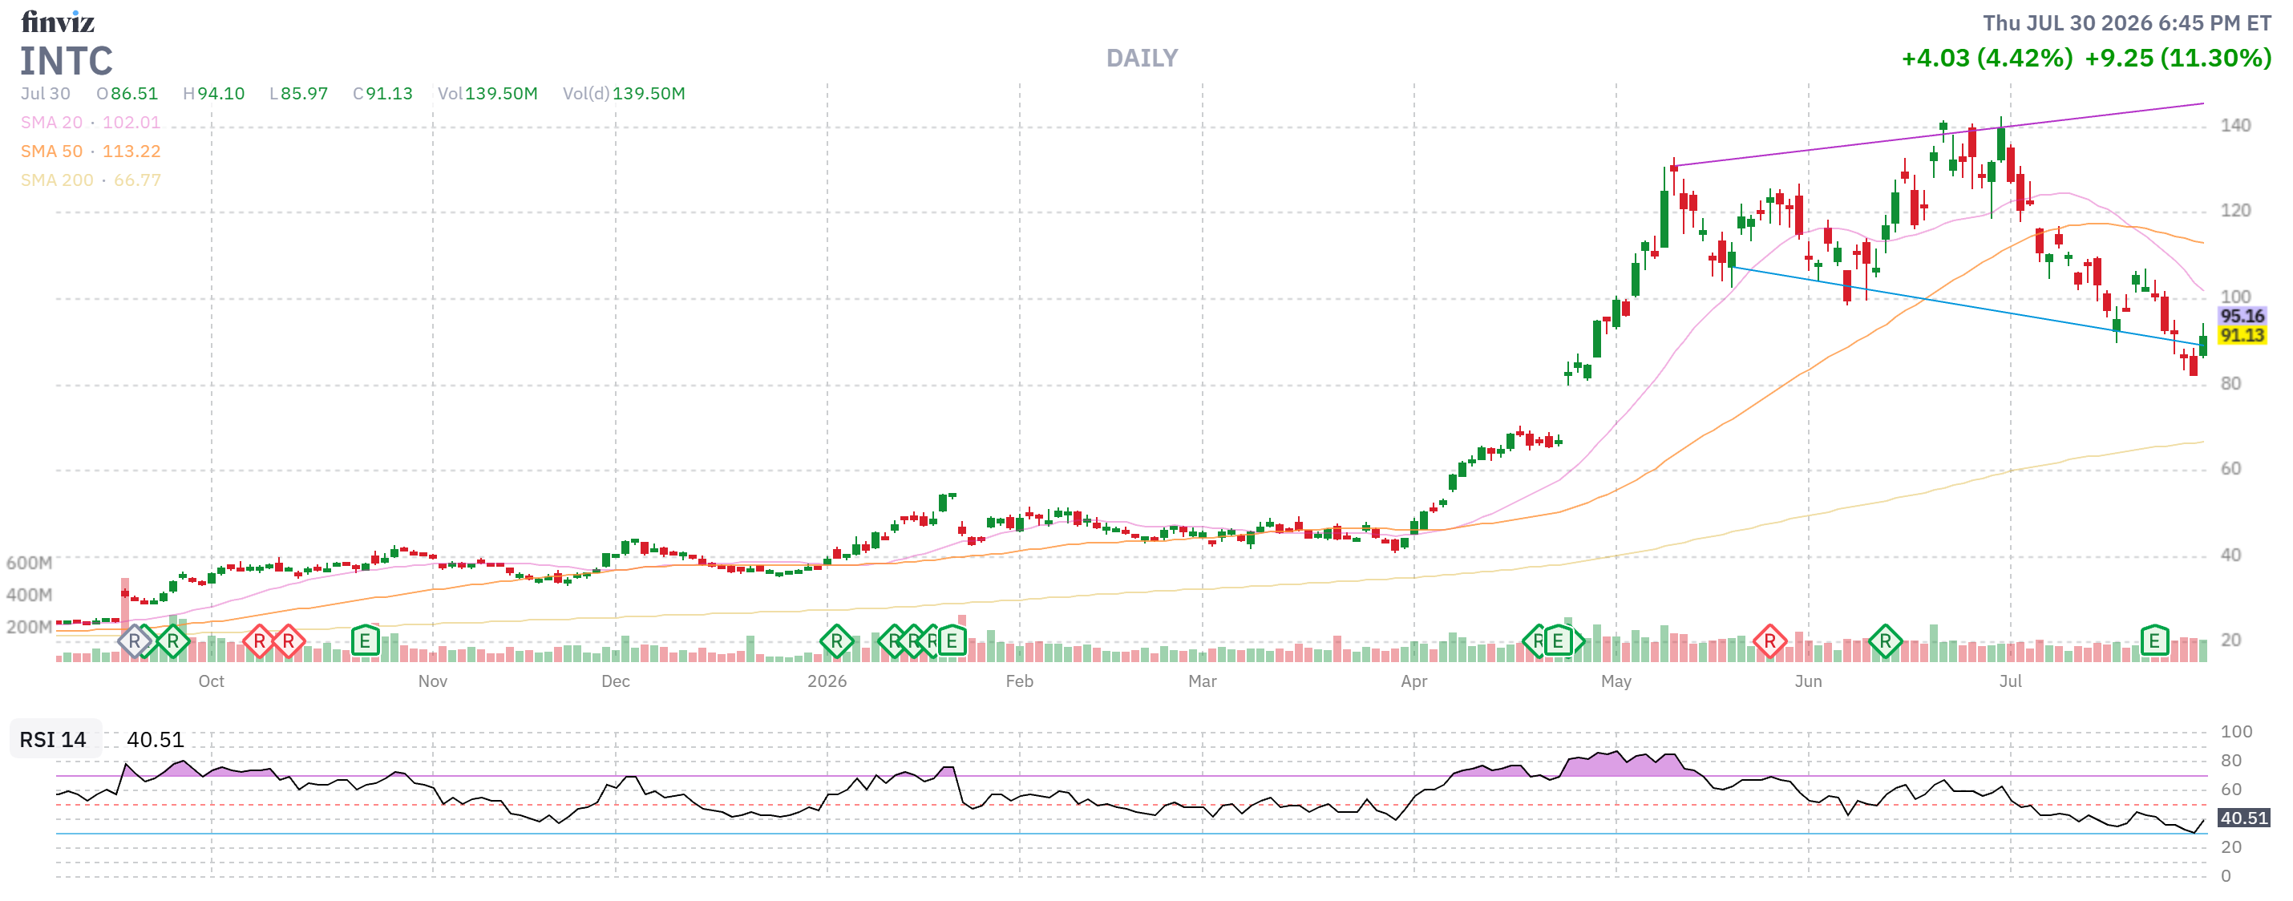Open the green E earnings marker in late July

click(2154, 641)
